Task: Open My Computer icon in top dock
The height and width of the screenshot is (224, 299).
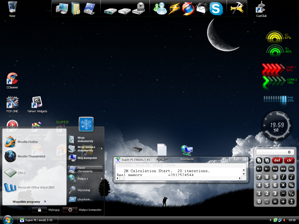Action: pos(62,8)
